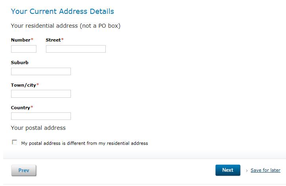This screenshot has width=286, height=186.
Task: Open the Save for later link
Action: (x=265, y=170)
